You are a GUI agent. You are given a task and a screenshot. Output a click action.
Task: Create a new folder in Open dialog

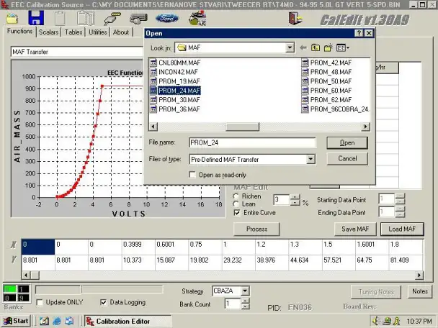(x=328, y=48)
